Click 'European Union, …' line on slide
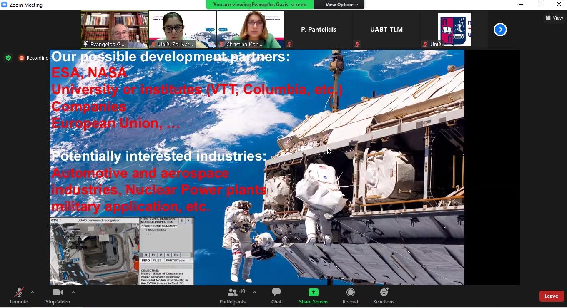 (x=115, y=123)
